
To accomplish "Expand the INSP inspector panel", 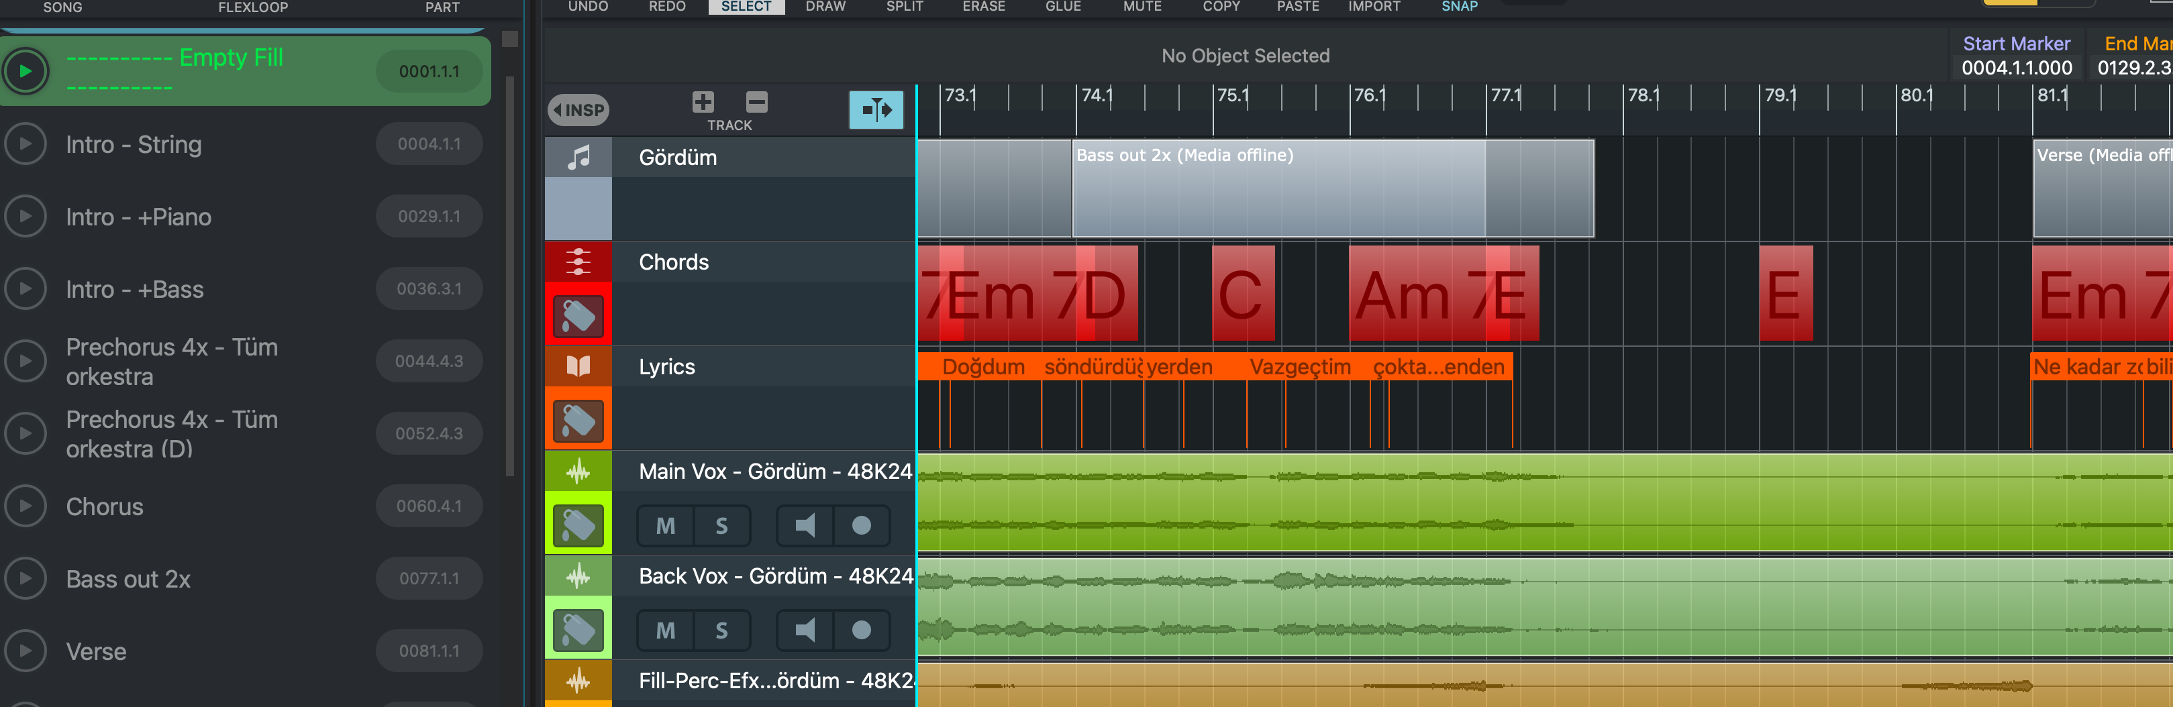I will click(x=578, y=109).
